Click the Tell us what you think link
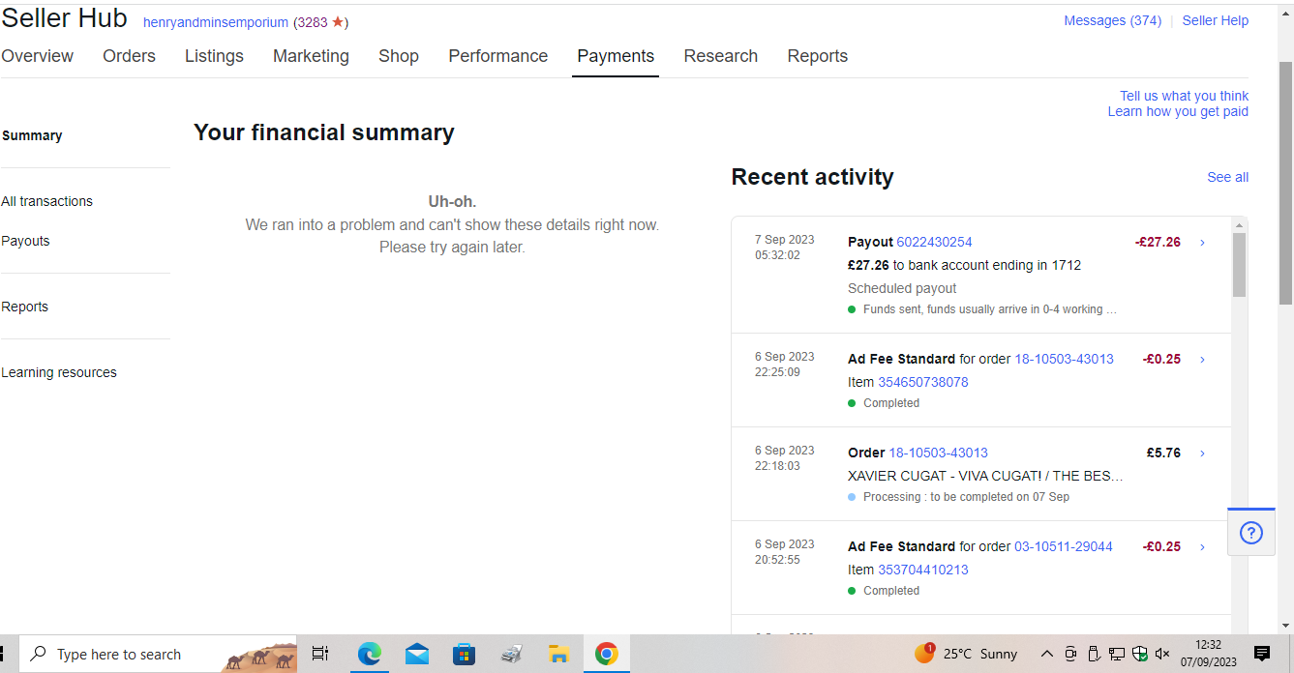This screenshot has height=673, width=1294. pos(1184,96)
